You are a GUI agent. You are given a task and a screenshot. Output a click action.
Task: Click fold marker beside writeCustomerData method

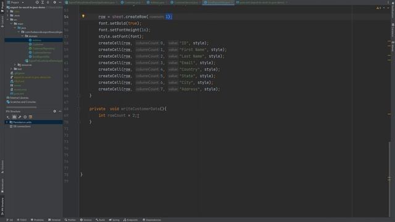coord(79,109)
